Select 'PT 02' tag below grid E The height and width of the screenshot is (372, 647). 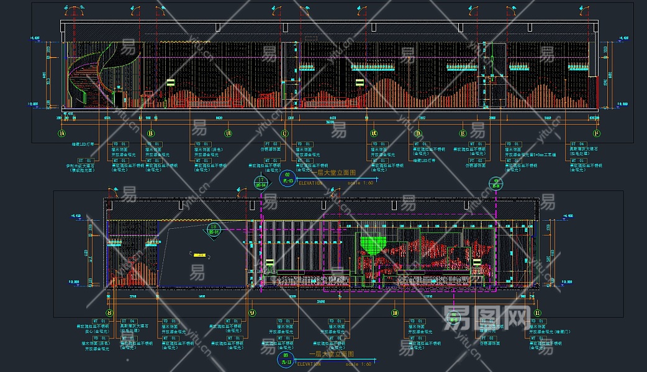click(476, 161)
